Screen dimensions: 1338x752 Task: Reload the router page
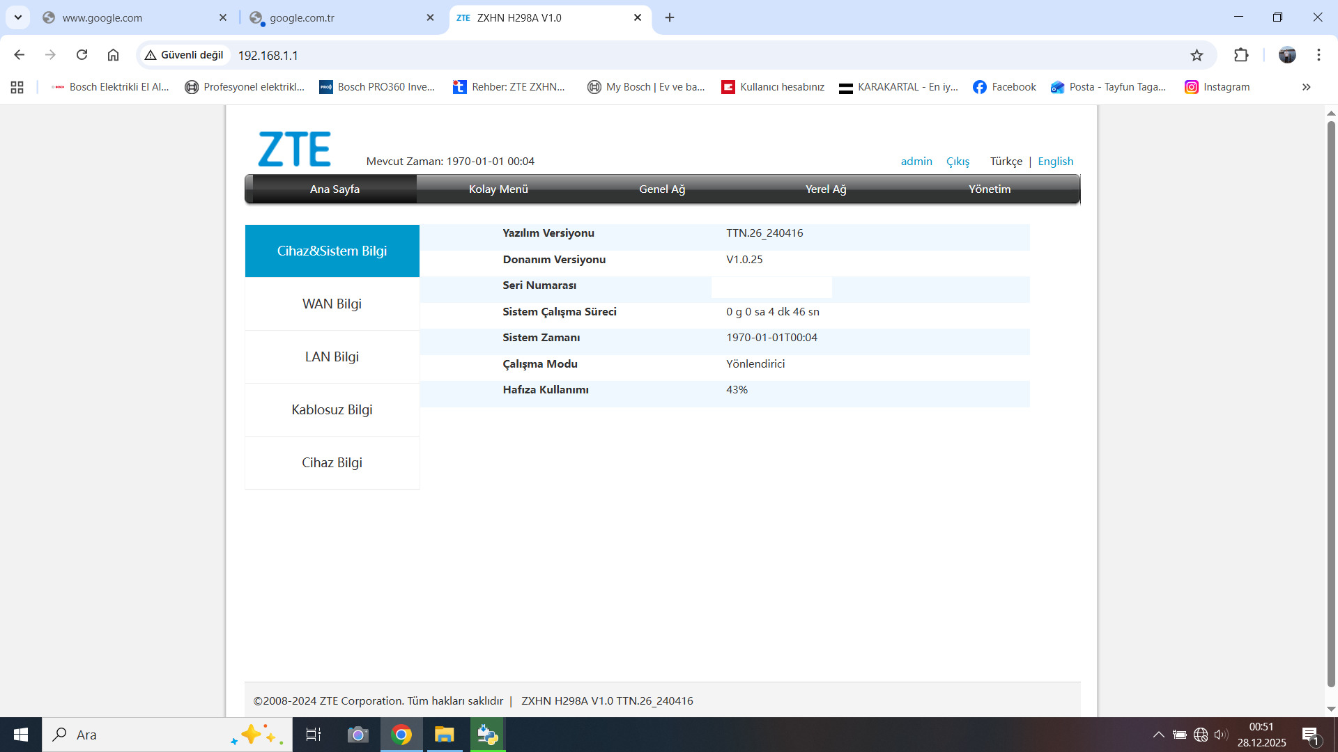pos(82,55)
